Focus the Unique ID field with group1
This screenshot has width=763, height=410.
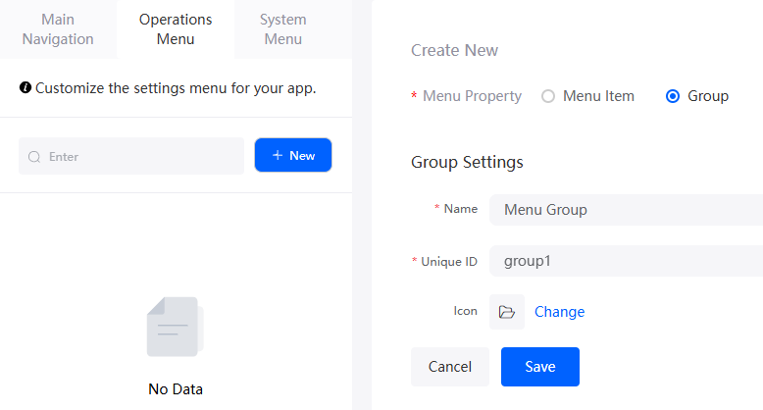coord(626,261)
